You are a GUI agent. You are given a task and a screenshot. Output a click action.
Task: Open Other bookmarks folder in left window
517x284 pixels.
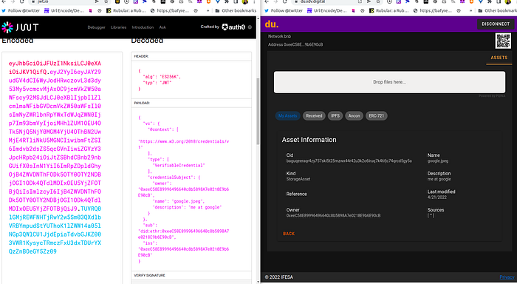point(236,10)
